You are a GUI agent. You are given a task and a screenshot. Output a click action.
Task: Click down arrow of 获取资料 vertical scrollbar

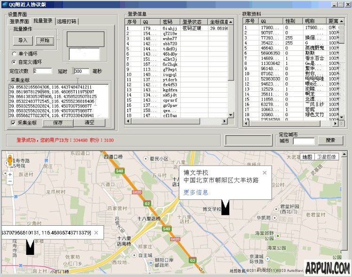[342, 117]
